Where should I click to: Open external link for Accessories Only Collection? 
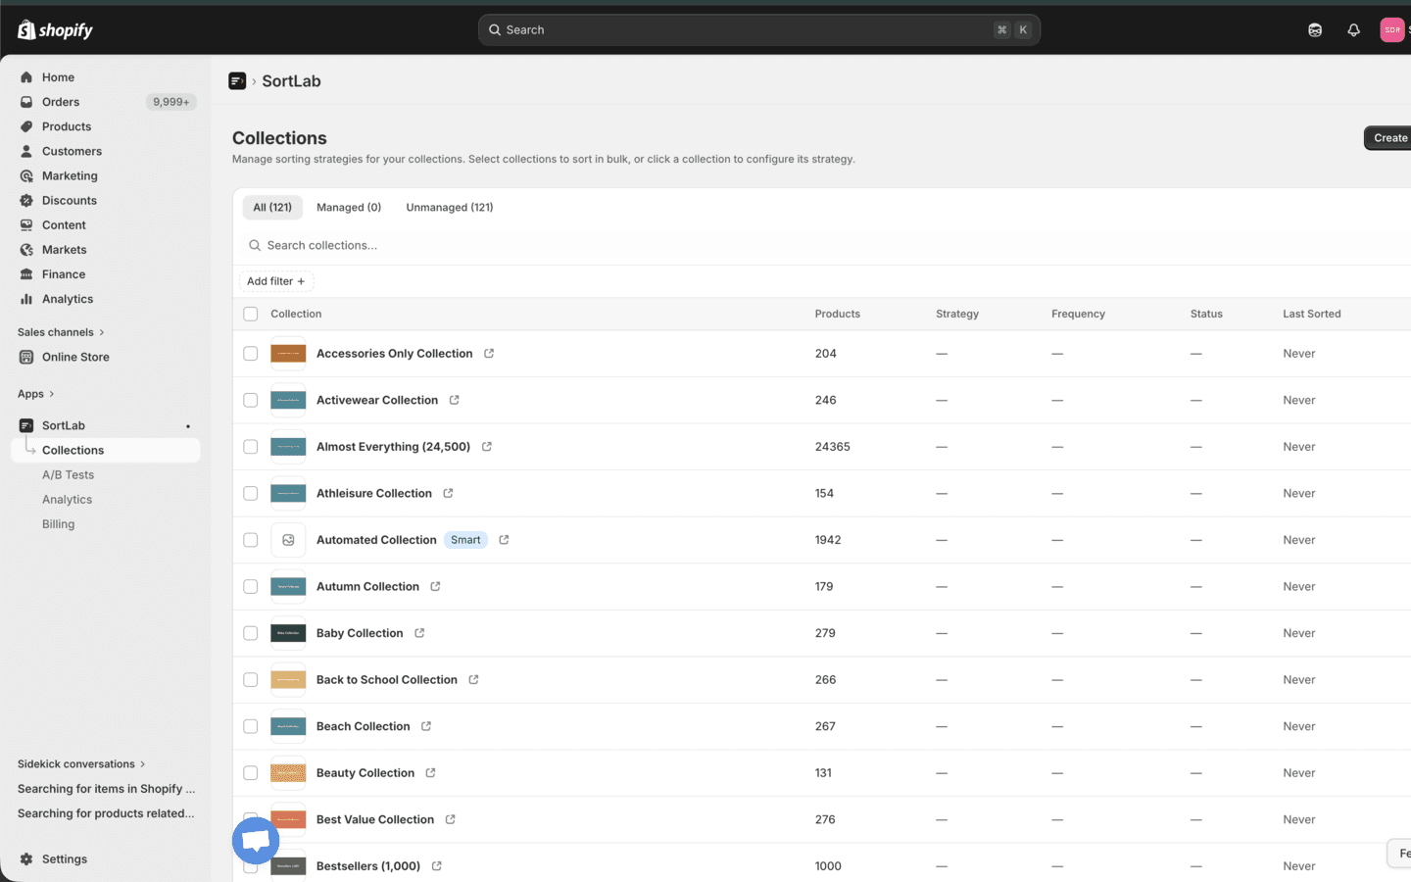[489, 354]
